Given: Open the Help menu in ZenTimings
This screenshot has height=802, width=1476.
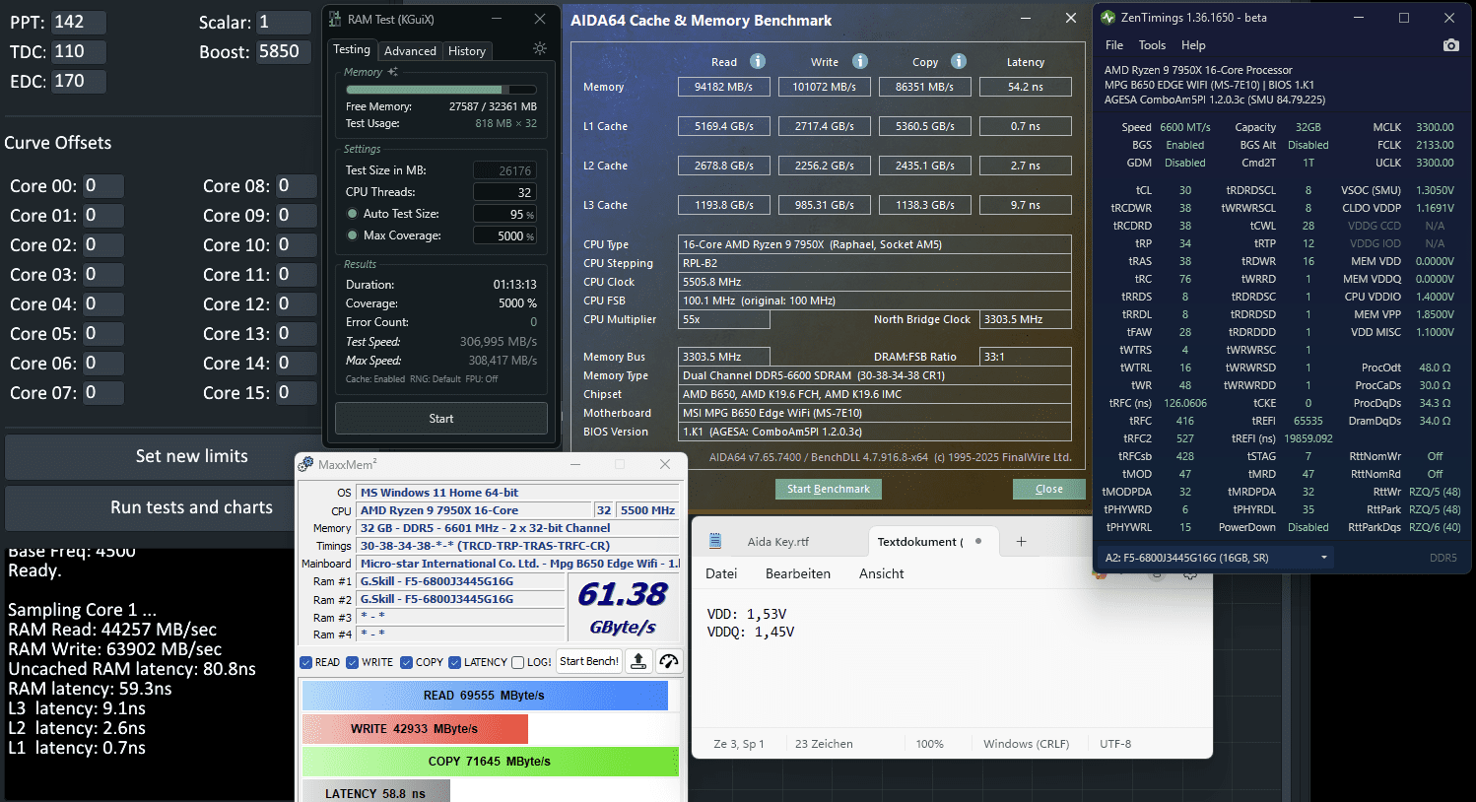Looking at the screenshot, I should (1193, 45).
